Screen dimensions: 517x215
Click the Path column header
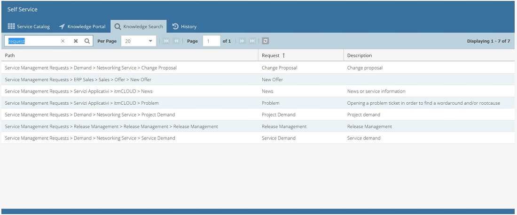[10, 55]
